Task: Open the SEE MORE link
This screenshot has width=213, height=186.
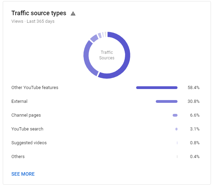Action: pos(23,174)
